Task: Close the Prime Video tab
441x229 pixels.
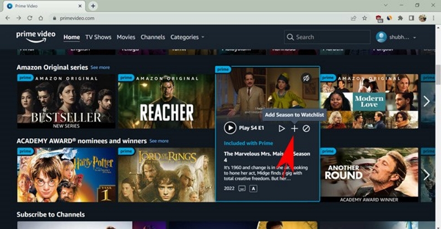Action: [x=80, y=6]
